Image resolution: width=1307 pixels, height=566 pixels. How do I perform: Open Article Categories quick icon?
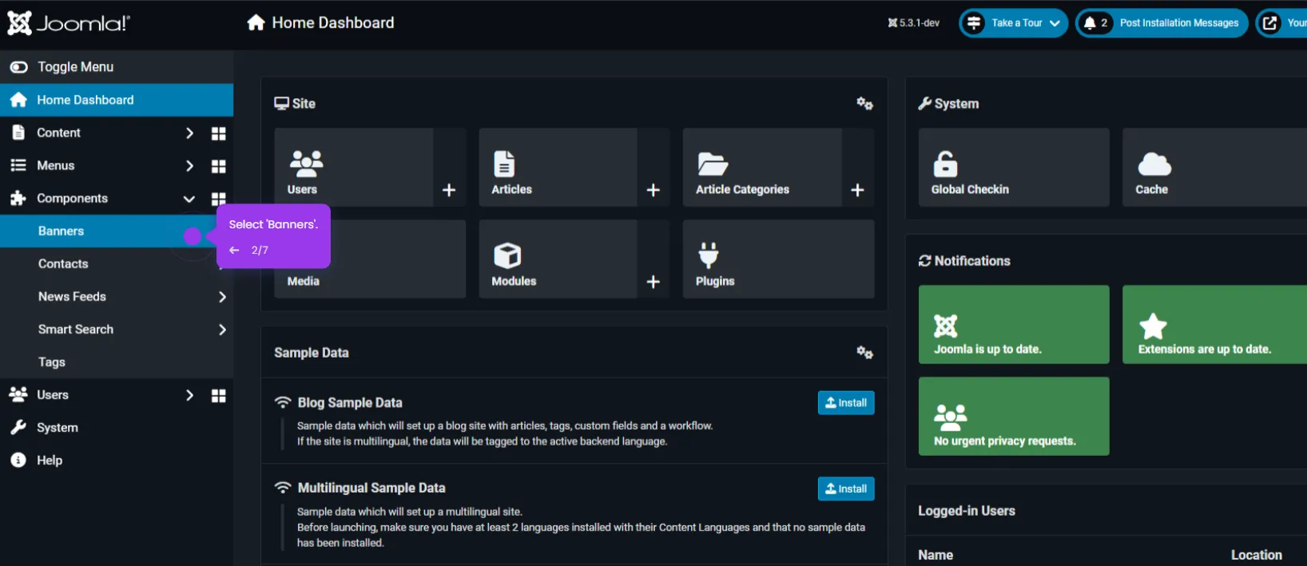tap(762, 168)
